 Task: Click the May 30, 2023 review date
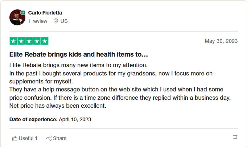coord(221,41)
